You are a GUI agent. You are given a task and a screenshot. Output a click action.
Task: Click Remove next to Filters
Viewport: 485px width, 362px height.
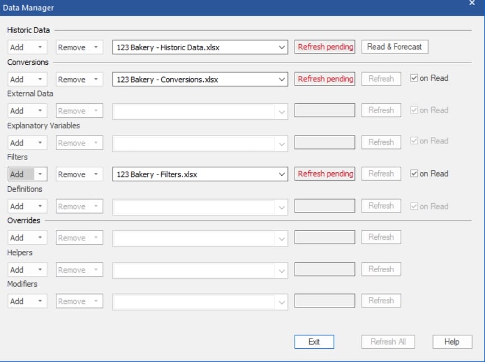(x=74, y=173)
